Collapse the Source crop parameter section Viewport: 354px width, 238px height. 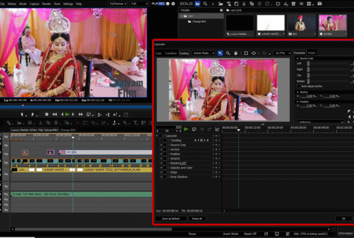tap(297, 58)
